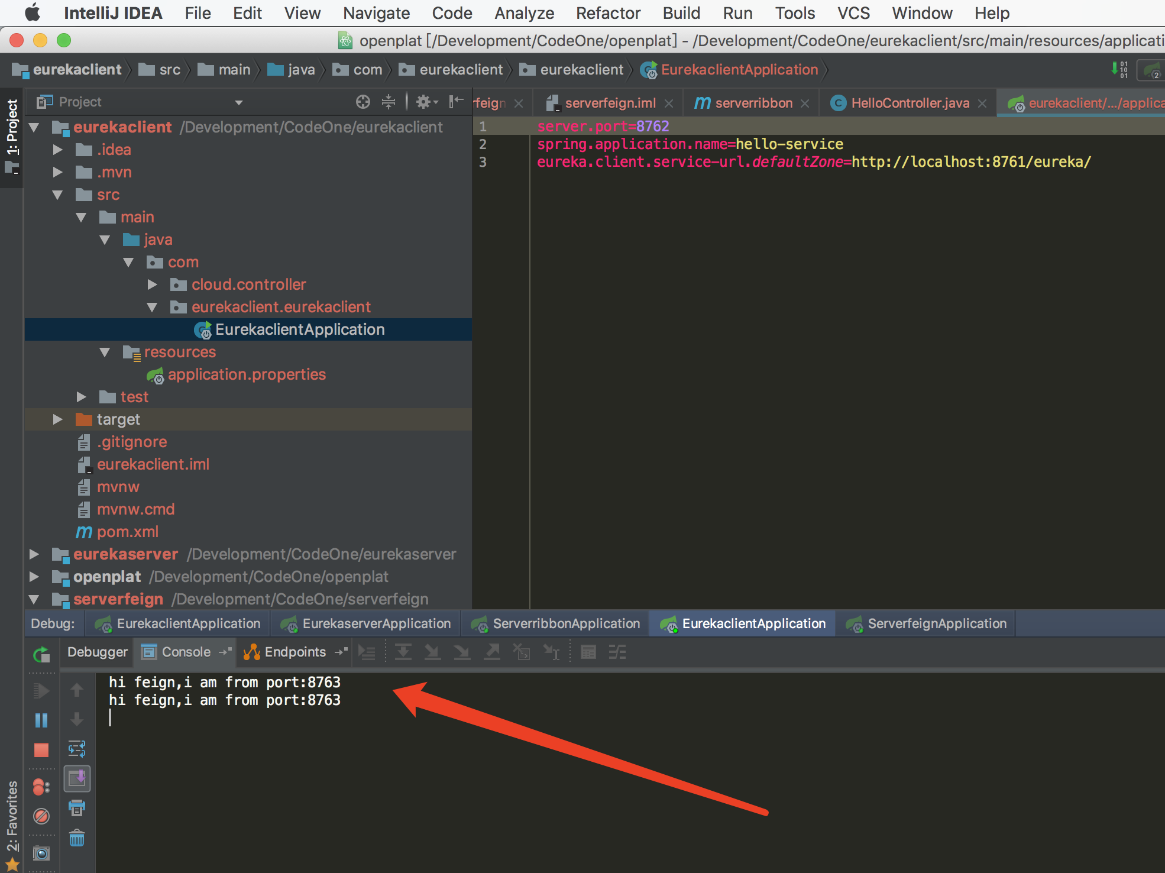Pause the running program
Viewport: 1165px width, 873px height.
click(41, 720)
